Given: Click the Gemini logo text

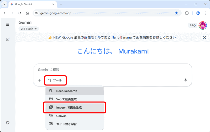Looking at the screenshot, I should 25,22.
